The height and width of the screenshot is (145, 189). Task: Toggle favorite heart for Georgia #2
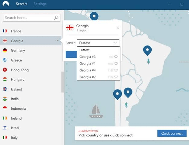116,77
